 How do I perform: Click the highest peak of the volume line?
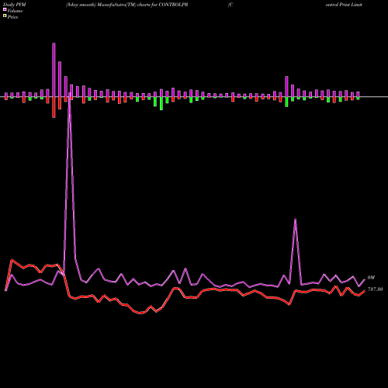coord(70,94)
